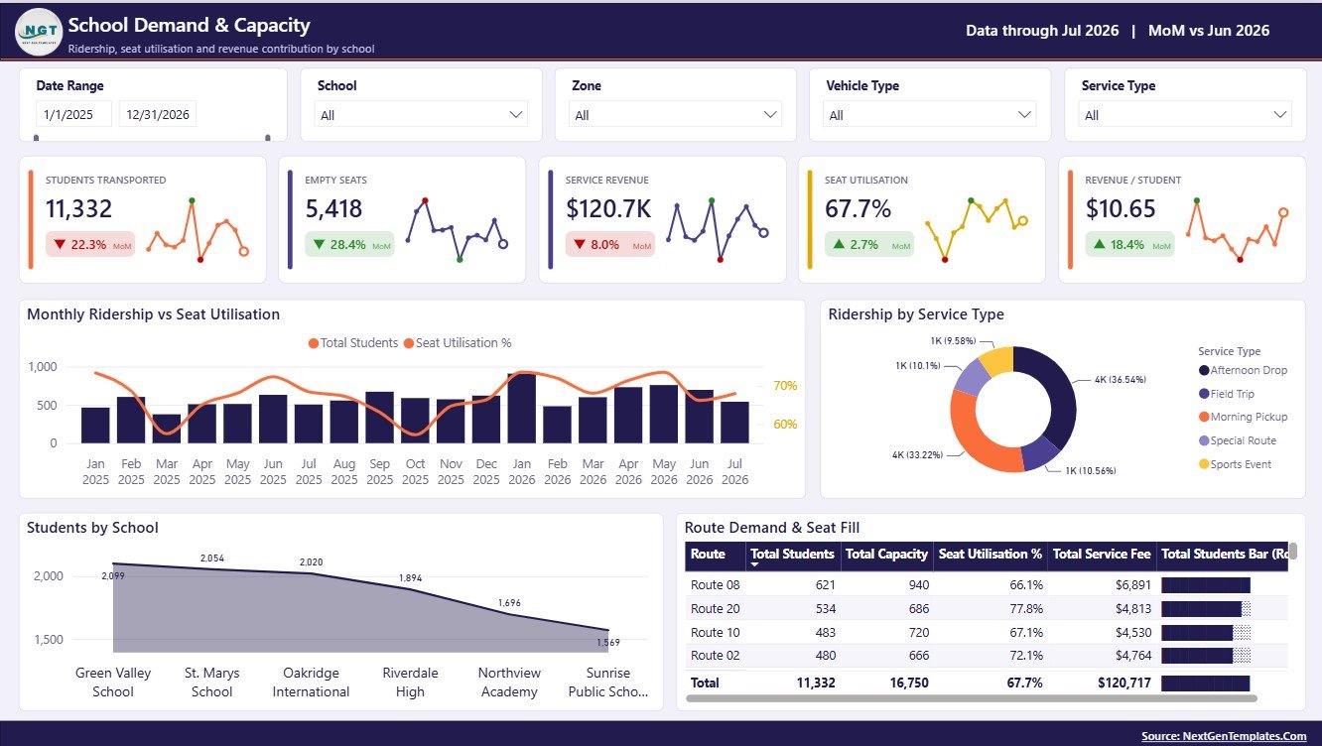Image resolution: width=1322 pixels, height=746 pixels.
Task: Click the Empty Seats sparkline chart
Action: pos(457,229)
